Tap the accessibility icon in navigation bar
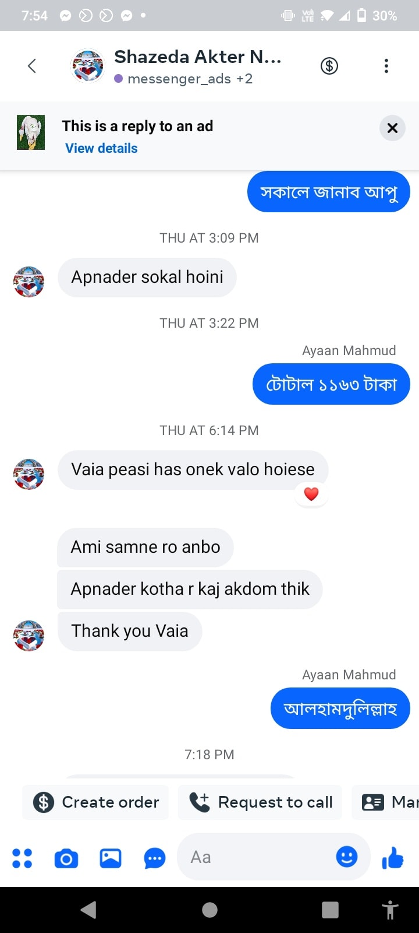 [x=390, y=910]
